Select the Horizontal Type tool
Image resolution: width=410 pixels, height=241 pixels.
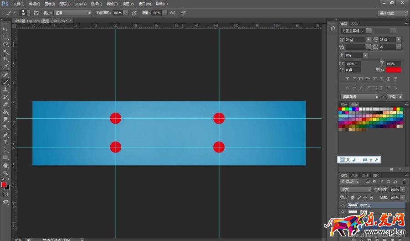[x=6, y=142]
